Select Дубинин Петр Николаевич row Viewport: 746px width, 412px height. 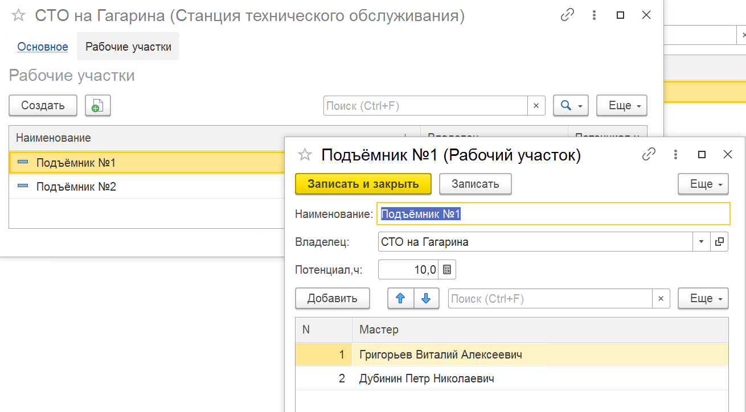(512, 378)
